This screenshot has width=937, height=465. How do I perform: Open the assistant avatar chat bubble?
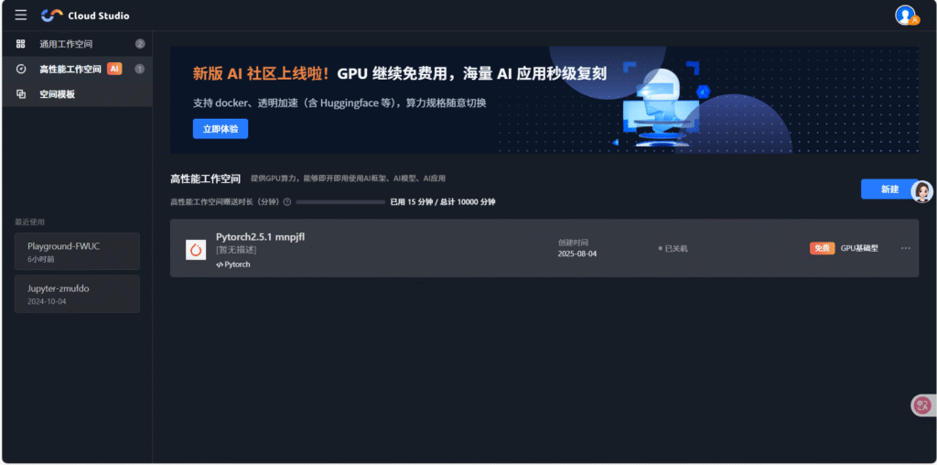[922, 191]
